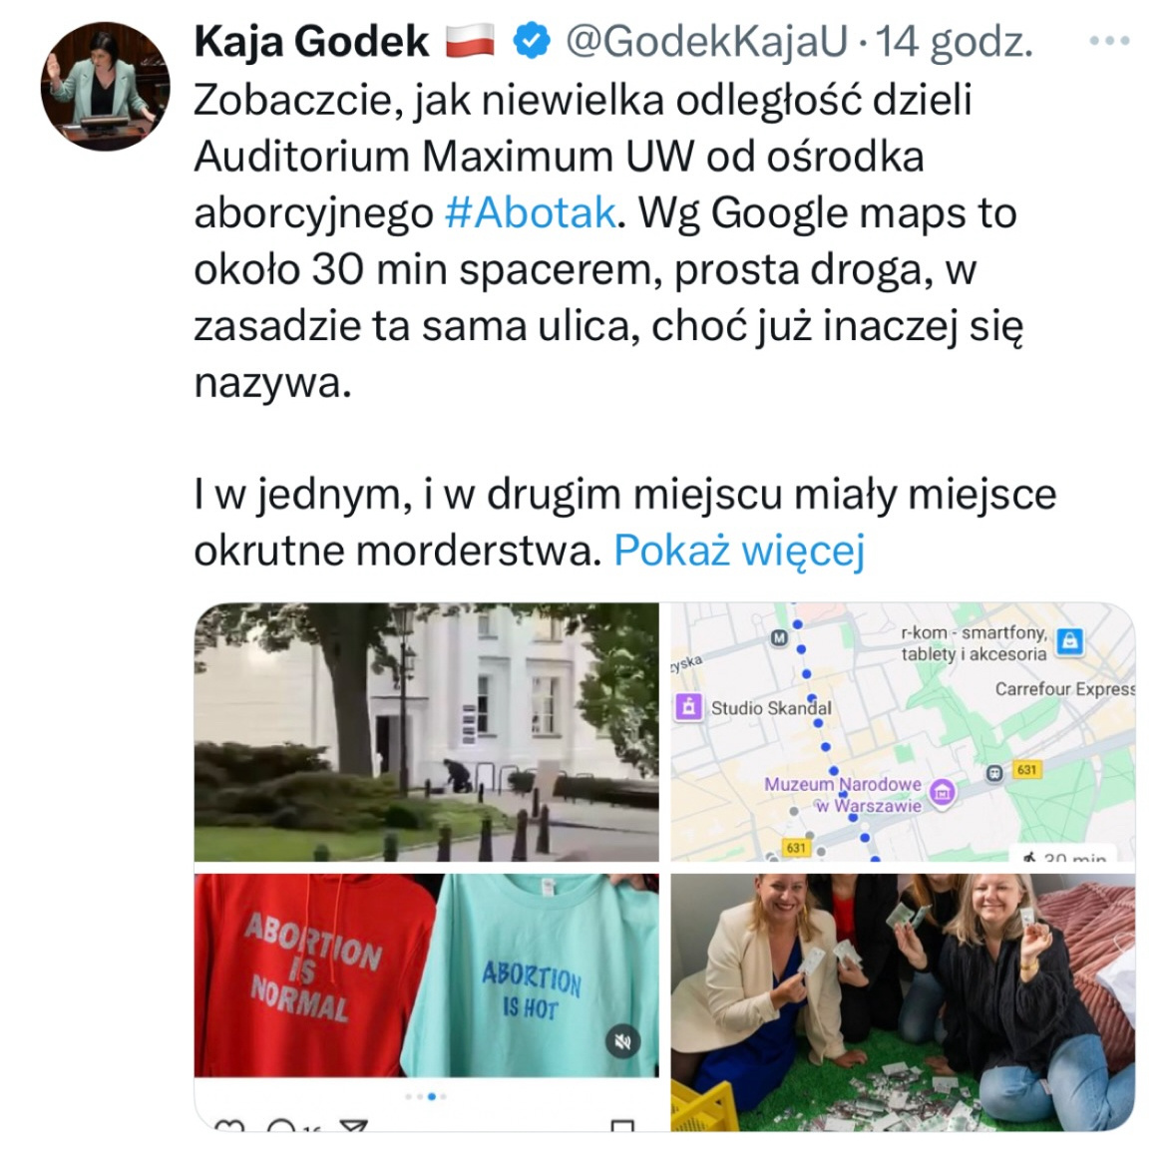Open the @GodekKajaU profile handle
This screenshot has height=1153, width=1176.
(x=706, y=41)
